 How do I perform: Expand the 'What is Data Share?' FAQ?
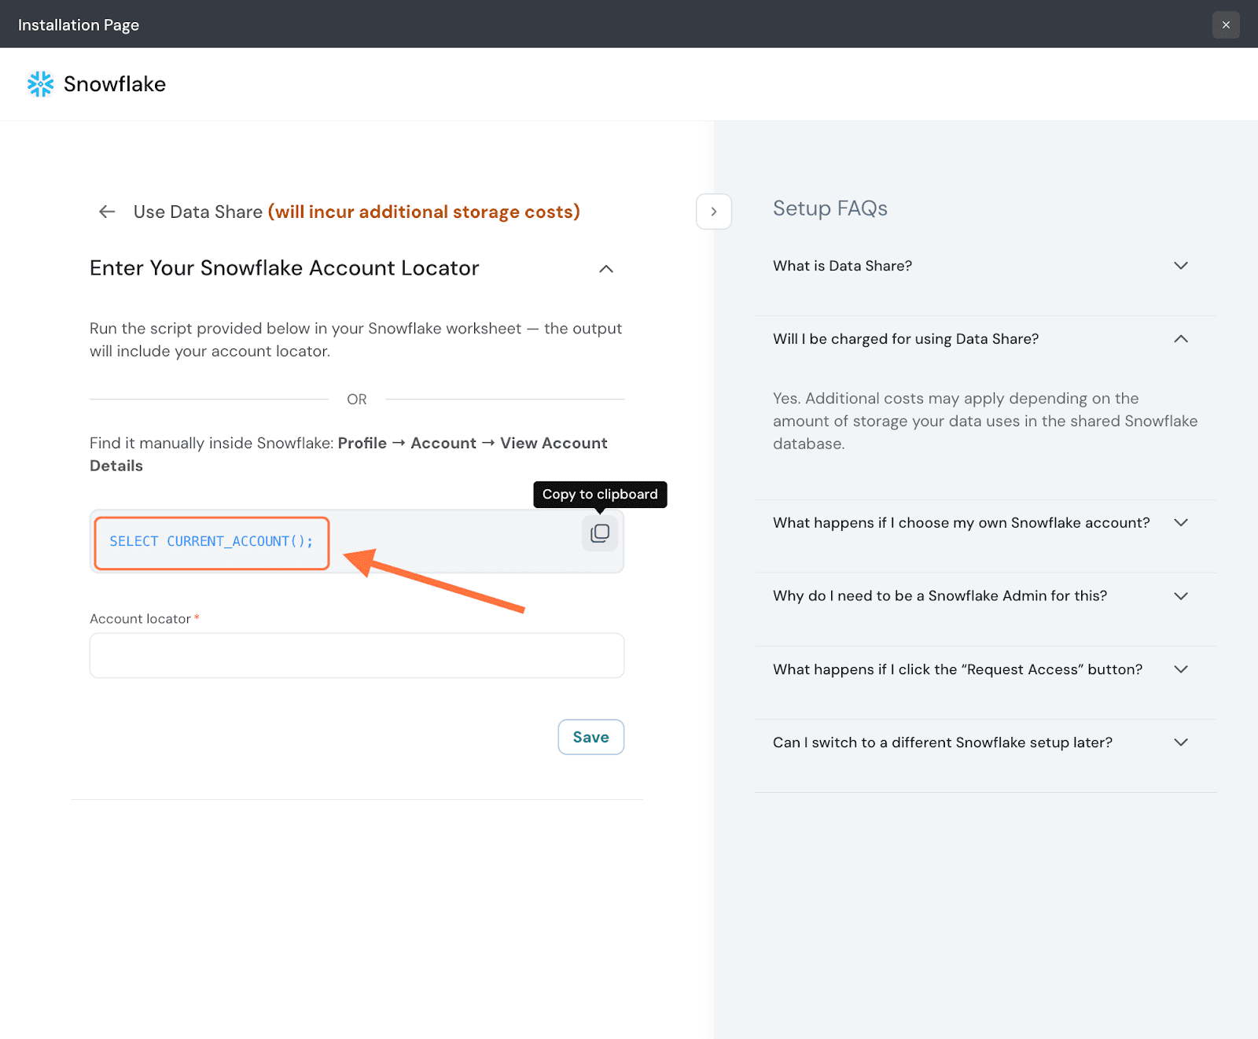point(1180,266)
